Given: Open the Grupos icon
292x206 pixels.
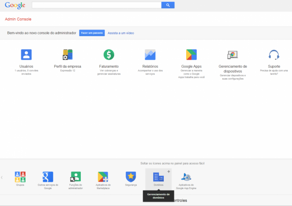Looking at the screenshot, I should click(20, 177).
